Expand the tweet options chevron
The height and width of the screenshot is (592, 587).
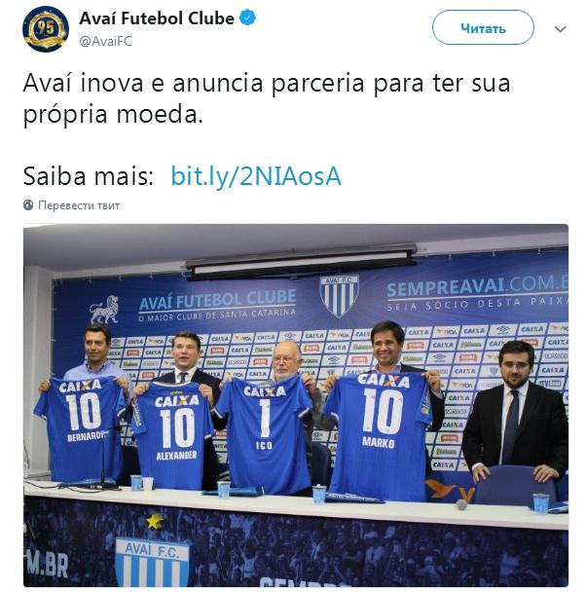[560, 29]
